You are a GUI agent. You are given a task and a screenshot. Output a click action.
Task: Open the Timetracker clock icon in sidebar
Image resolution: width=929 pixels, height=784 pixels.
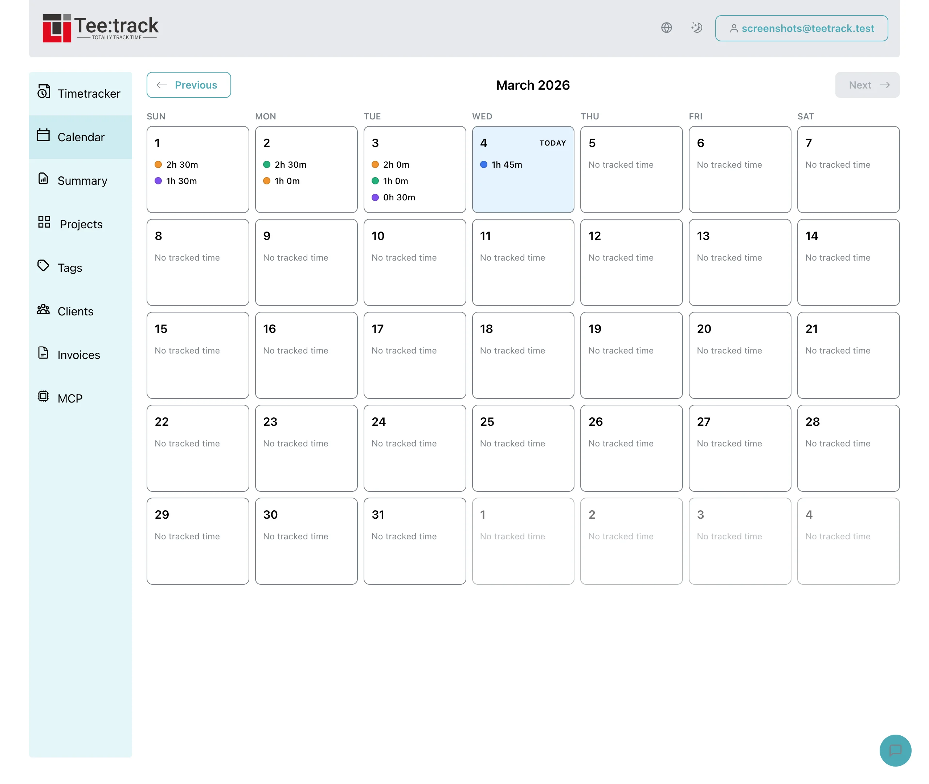tap(43, 93)
